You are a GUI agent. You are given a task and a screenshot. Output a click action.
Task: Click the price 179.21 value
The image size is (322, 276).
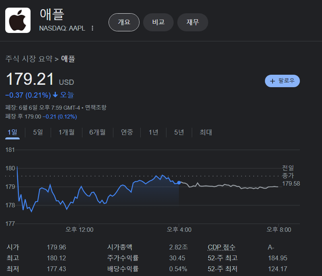(30, 79)
